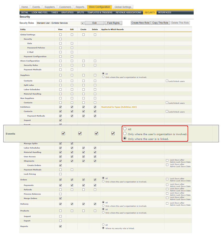Viewport: 221px width, 235px height.
Task: Click Copy This Role button
Action: pos(160,23)
